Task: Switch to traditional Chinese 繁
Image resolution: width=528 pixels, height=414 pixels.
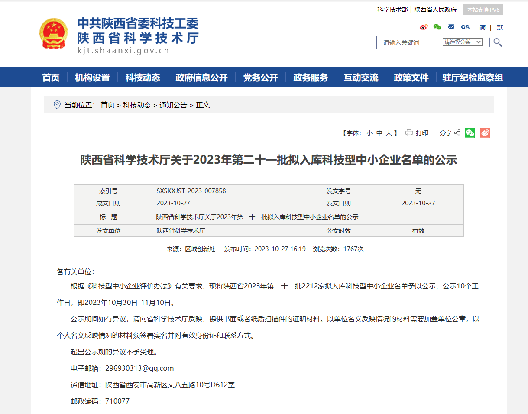Action: pos(500,27)
